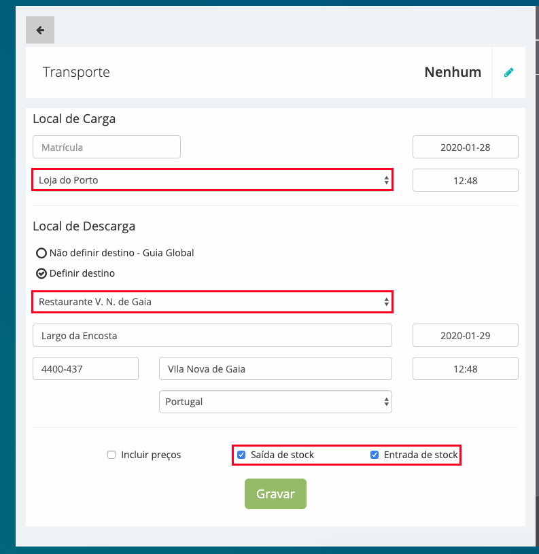
Task: Click the loading time field under 2020-01-28
Action: [x=466, y=180]
